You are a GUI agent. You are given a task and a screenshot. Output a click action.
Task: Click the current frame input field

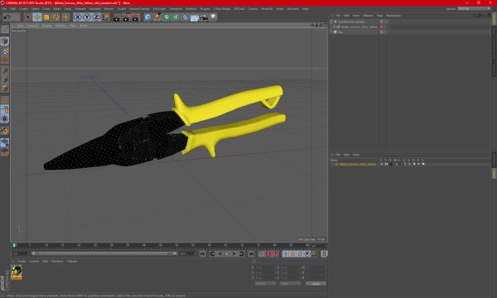tap(21, 253)
